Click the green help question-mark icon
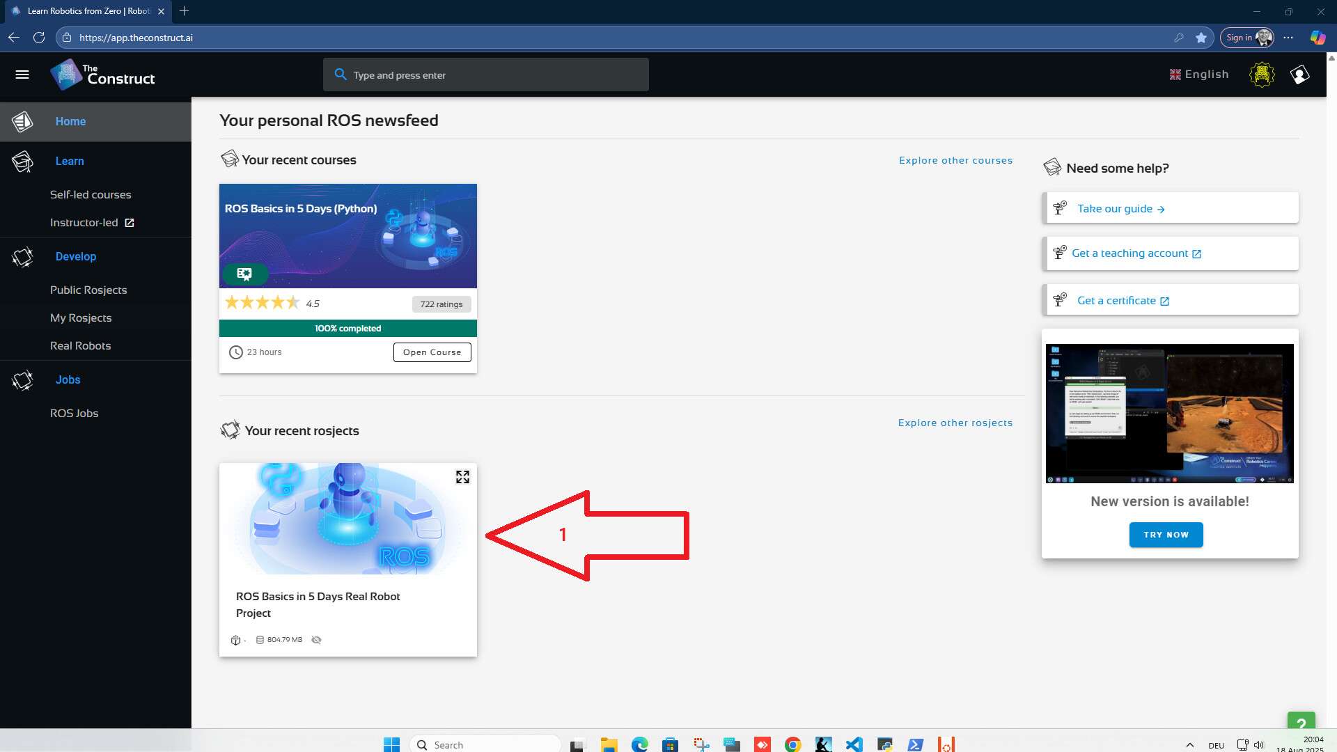This screenshot has width=1337, height=752. tap(1301, 723)
